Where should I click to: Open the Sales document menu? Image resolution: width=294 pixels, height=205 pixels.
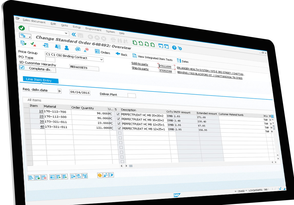(x=34, y=21)
